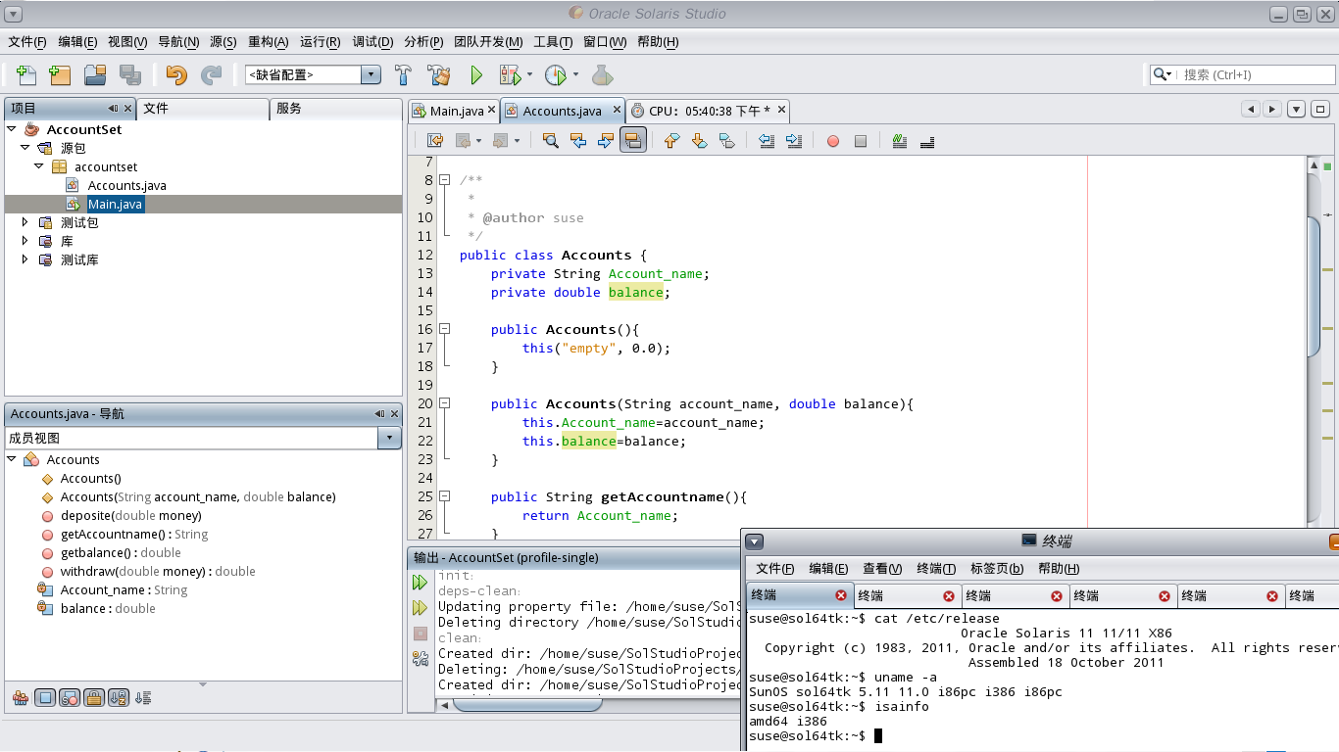
Task: Open the configuration combo box
Action: click(x=314, y=74)
